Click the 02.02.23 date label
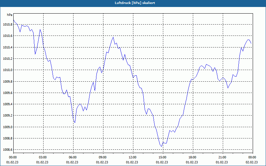 point(252,162)
